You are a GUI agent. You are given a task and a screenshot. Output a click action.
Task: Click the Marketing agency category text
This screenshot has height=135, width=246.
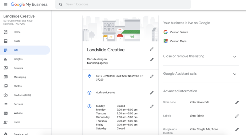97,63
